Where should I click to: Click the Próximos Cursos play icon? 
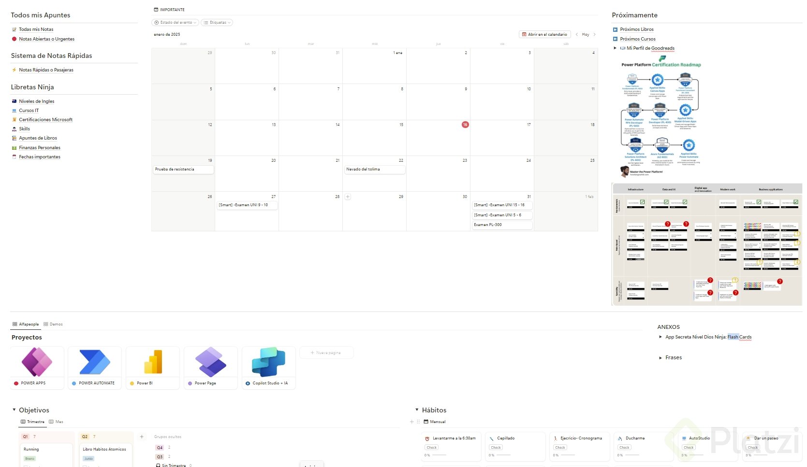[615, 39]
